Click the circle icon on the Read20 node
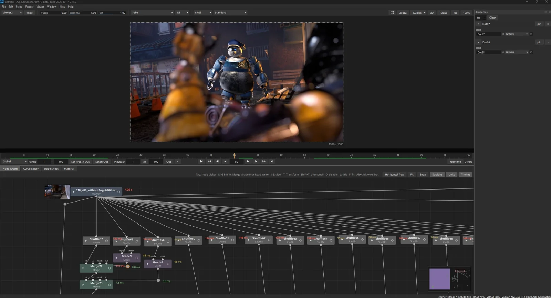551x298 pixels. click(x=119, y=192)
